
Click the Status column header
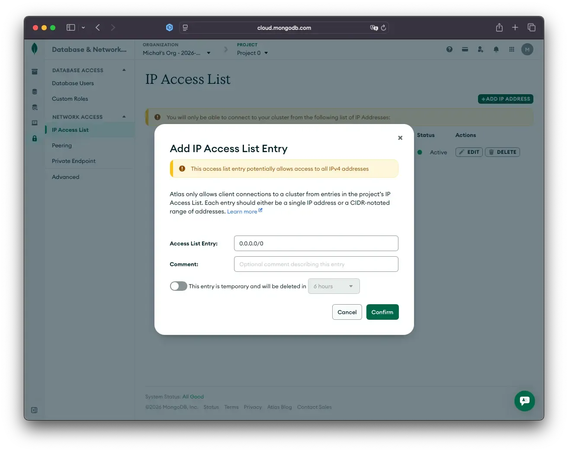pos(426,135)
